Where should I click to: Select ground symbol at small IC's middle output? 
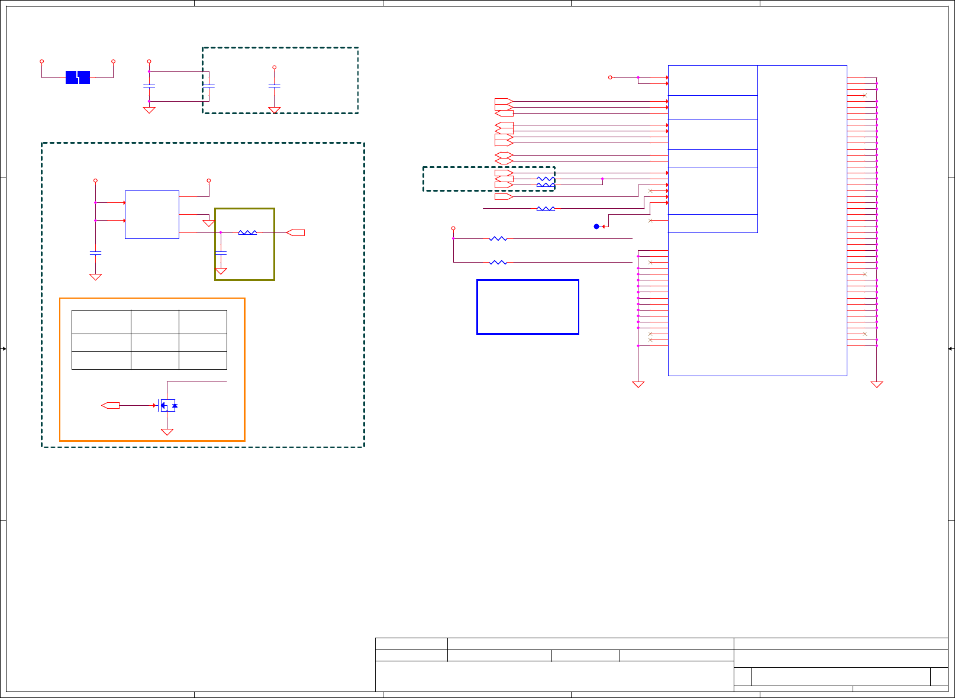pos(209,224)
